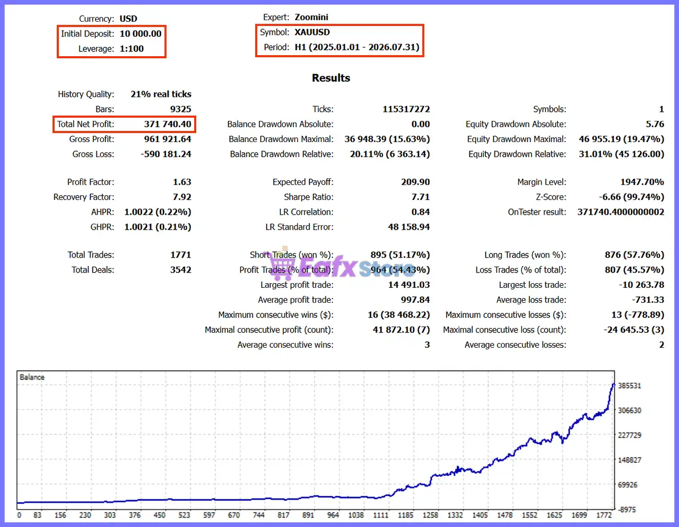Select the chart axis value '227729'
This screenshot has height=527, width=679.
(630, 435)
